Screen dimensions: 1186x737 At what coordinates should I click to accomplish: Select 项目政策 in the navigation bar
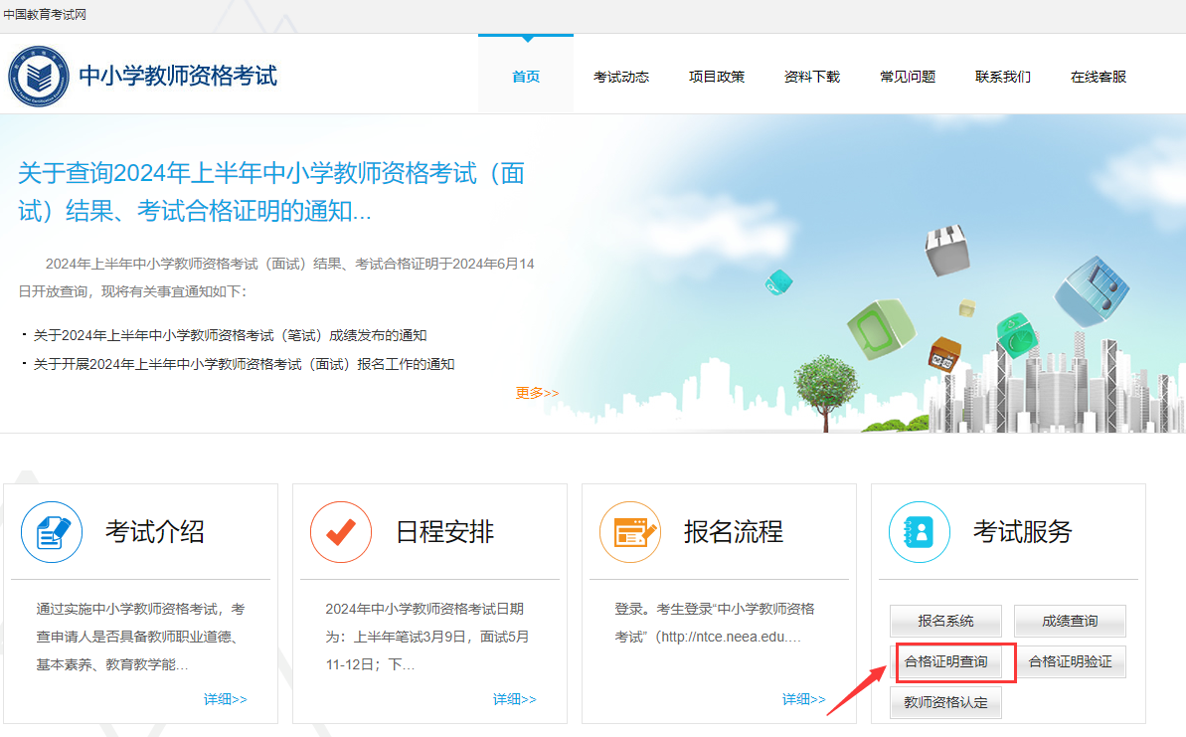[717, 77]
